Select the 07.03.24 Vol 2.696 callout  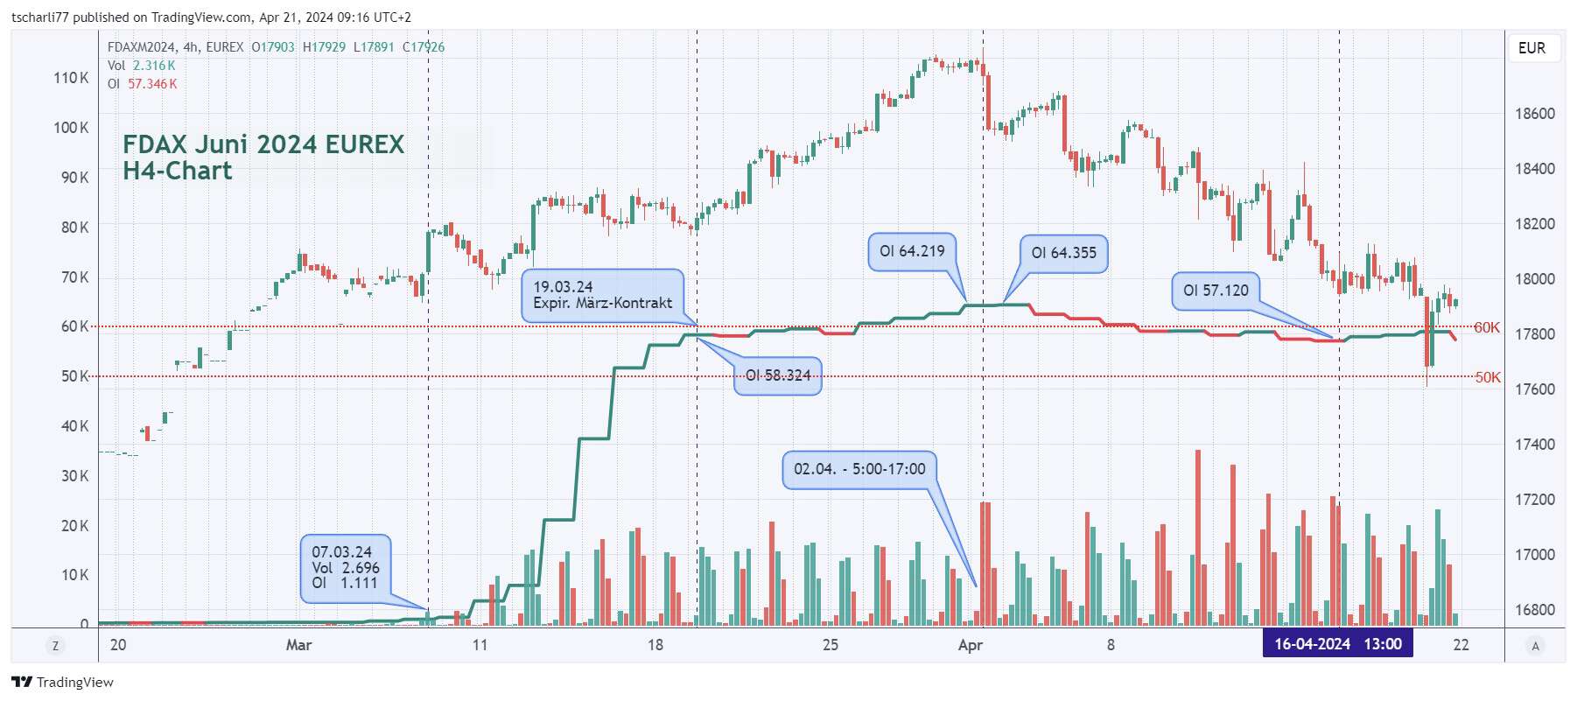tap(346, 567)
